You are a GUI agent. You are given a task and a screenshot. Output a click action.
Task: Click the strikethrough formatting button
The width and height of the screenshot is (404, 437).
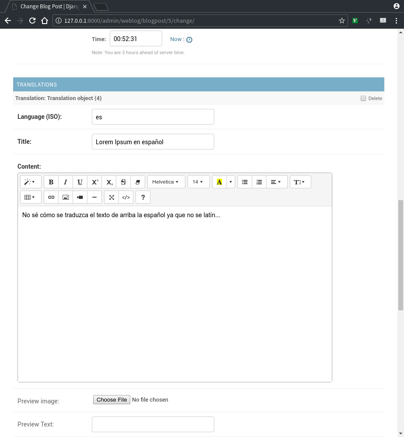click(x=123, y=182)
